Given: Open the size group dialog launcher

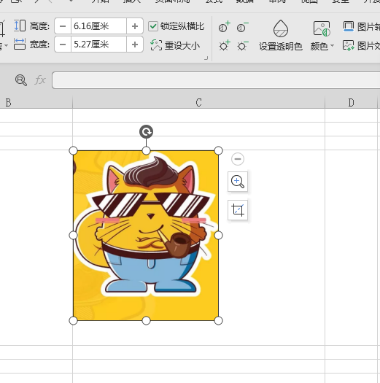Looking at the screenshot, I should pos(206,58).
